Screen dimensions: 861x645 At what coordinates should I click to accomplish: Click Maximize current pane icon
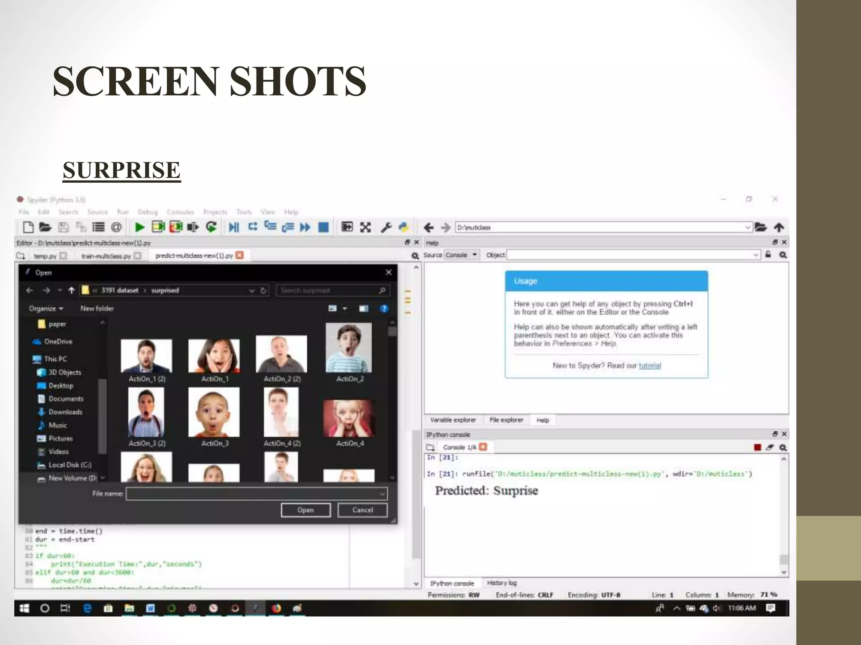(347, 227)
